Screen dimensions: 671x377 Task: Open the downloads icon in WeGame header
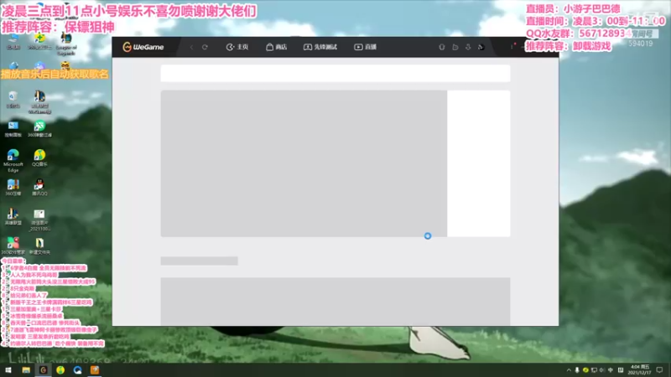[x=468, y=47]
